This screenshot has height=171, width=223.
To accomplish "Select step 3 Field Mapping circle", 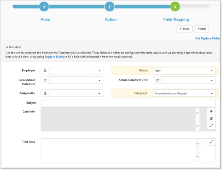I will coord(175,6).
